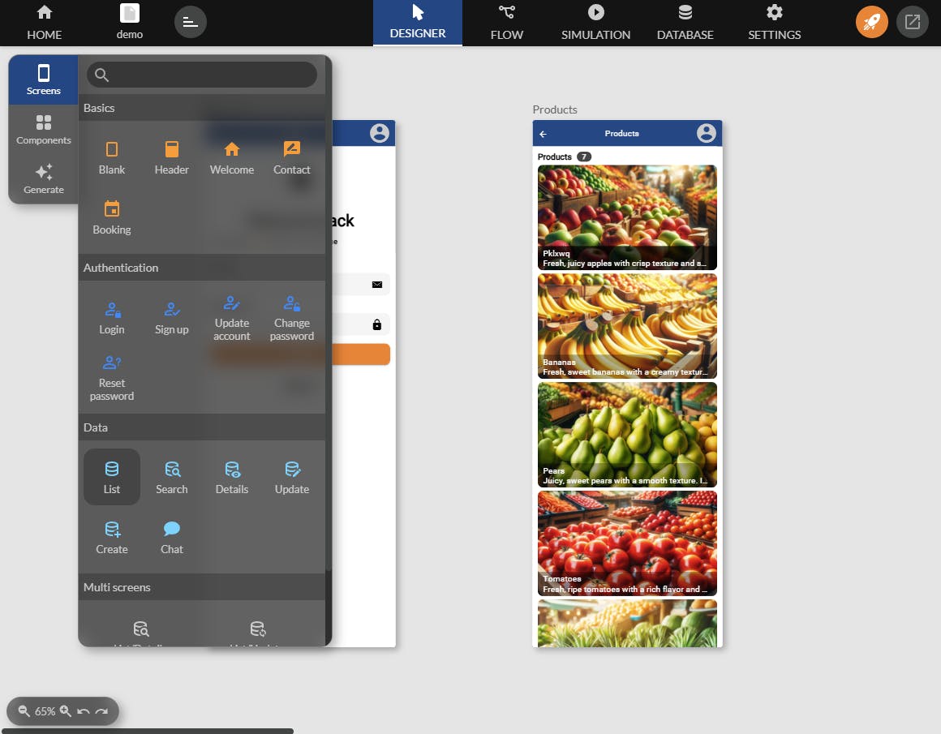Open the Components sidebar panel
The image size is (941, 734).
[x=43, y=130]
